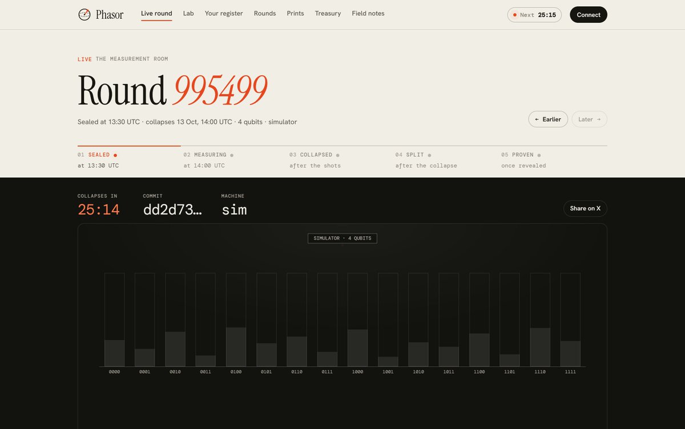Select the 0010 state bar
This screenshot has height=429, width=685.
pos(175,319)
